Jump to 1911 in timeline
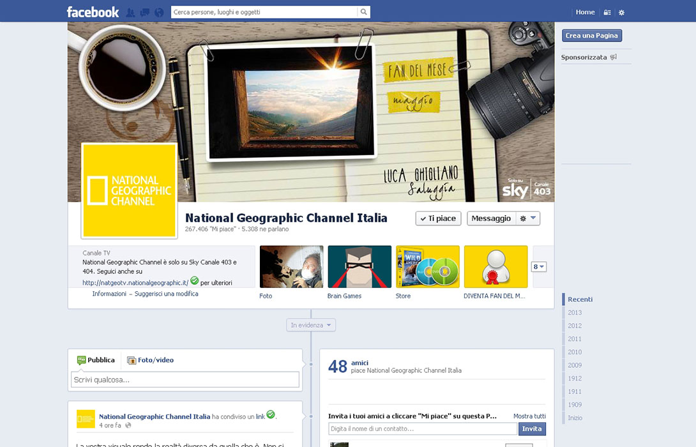Screen dimensions: 696x447 tap(575, 391)
